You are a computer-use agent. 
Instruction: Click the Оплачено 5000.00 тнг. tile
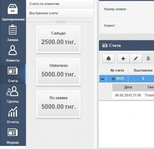click(59, 72)
